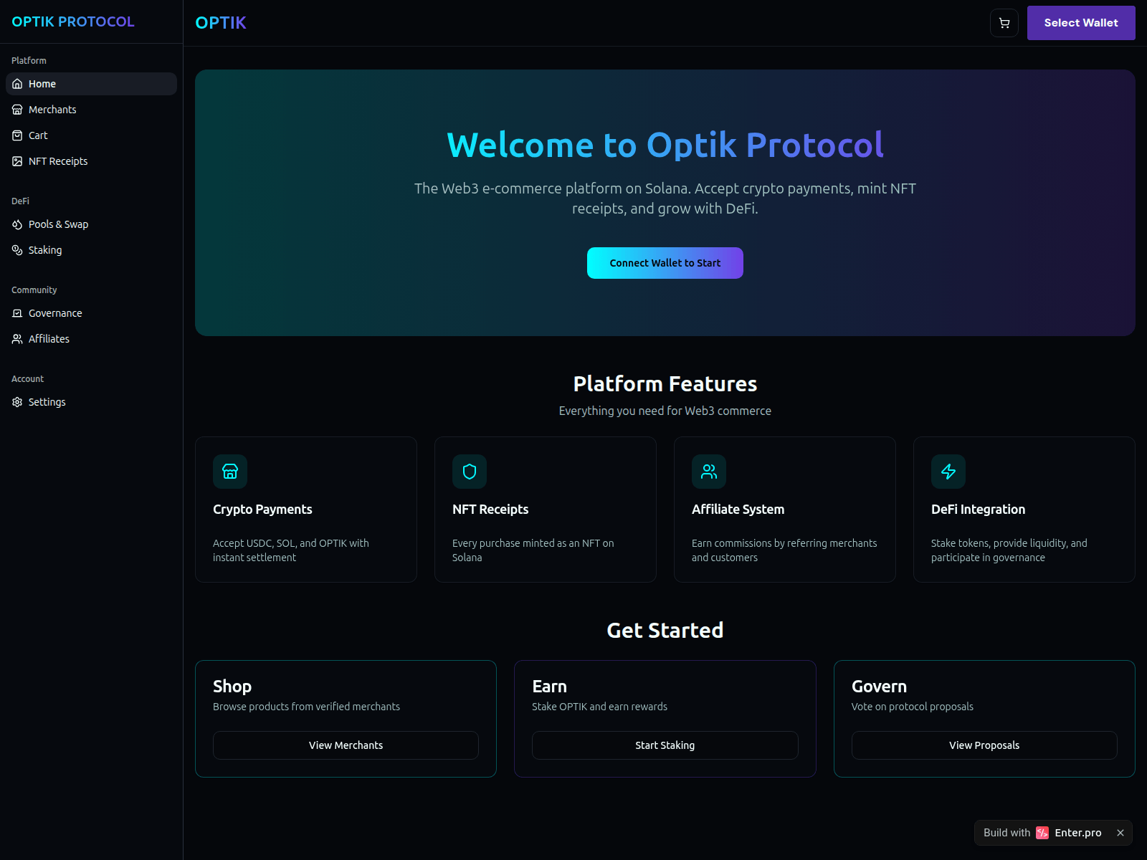Click the Affiliates people icon in sidebar
This screenshot has width=1147, height=860.
17,339
